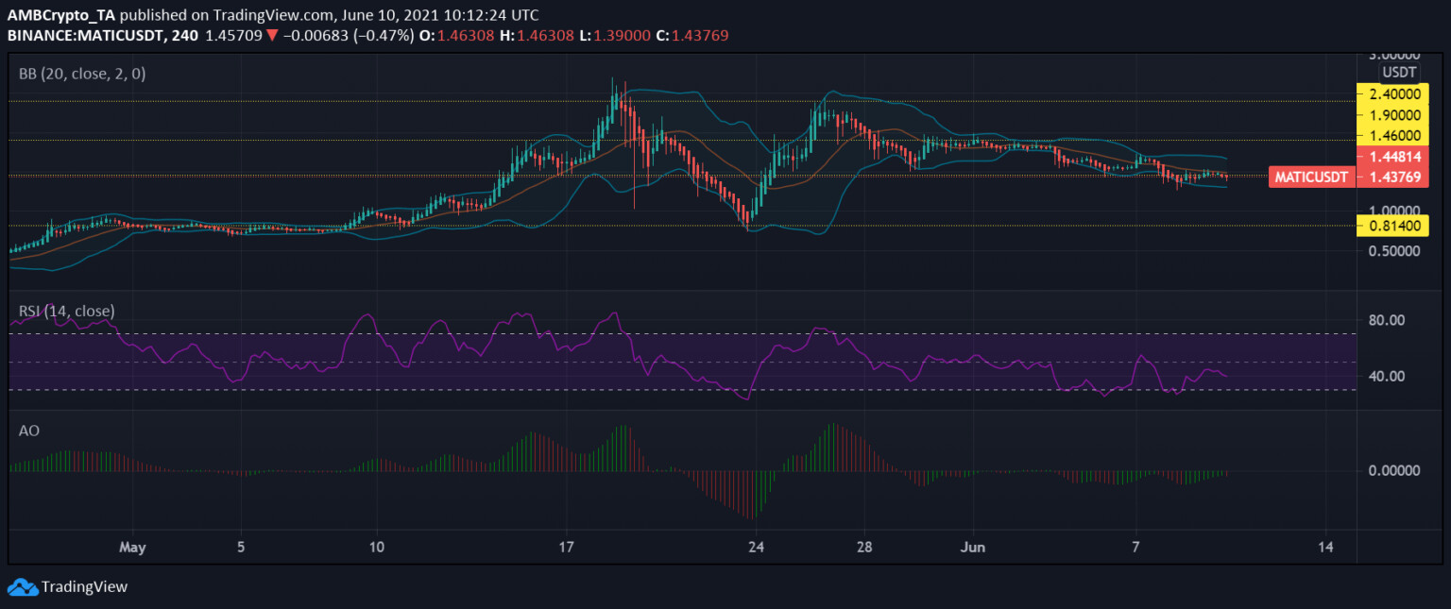Click the yellow 2.40000 price level label

(x=1391, y=93)
